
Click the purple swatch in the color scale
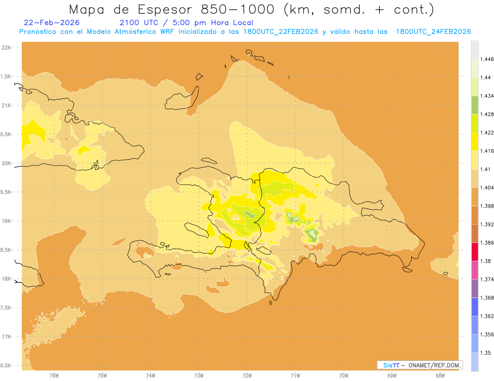click(475, 289)
